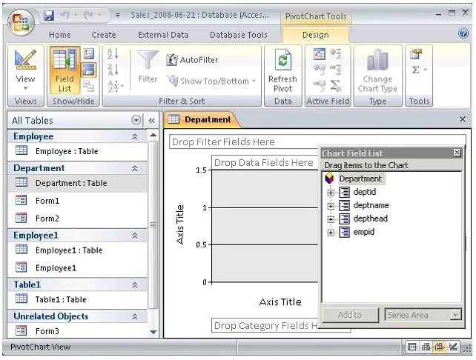The image size is (476, 360).
Task: Select the Design ribbon tab
Action: click(315, 35)
